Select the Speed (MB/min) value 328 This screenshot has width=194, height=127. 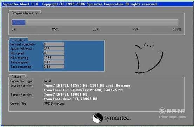coord(54,49)
